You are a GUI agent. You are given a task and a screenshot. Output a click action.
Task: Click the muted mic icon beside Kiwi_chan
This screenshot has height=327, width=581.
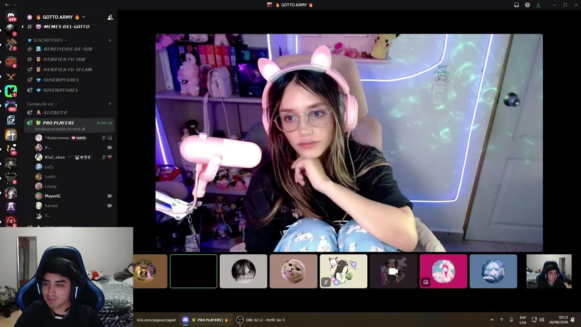pyautogui.click(x=104, y=157)
